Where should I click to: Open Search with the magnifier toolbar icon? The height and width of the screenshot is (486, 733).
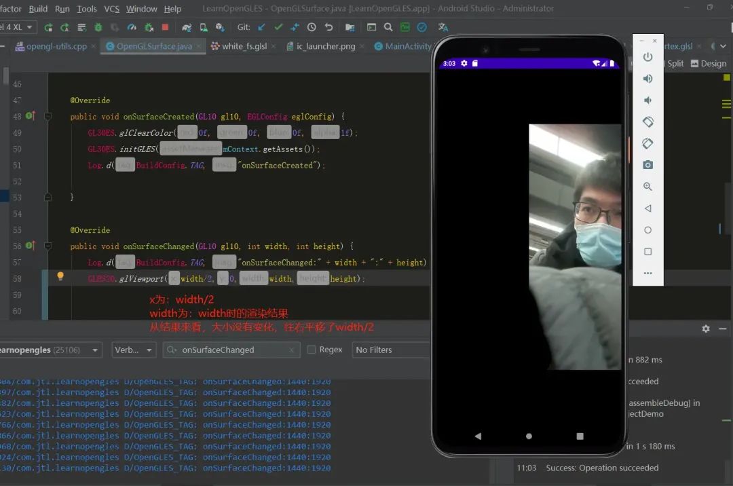point(388,27)
